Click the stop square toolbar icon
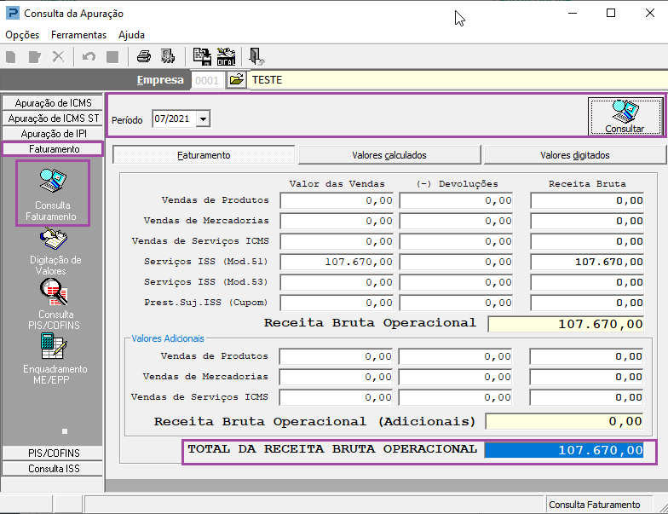Image resolution: width=668 pixels, height=514 pixels. 112,56
